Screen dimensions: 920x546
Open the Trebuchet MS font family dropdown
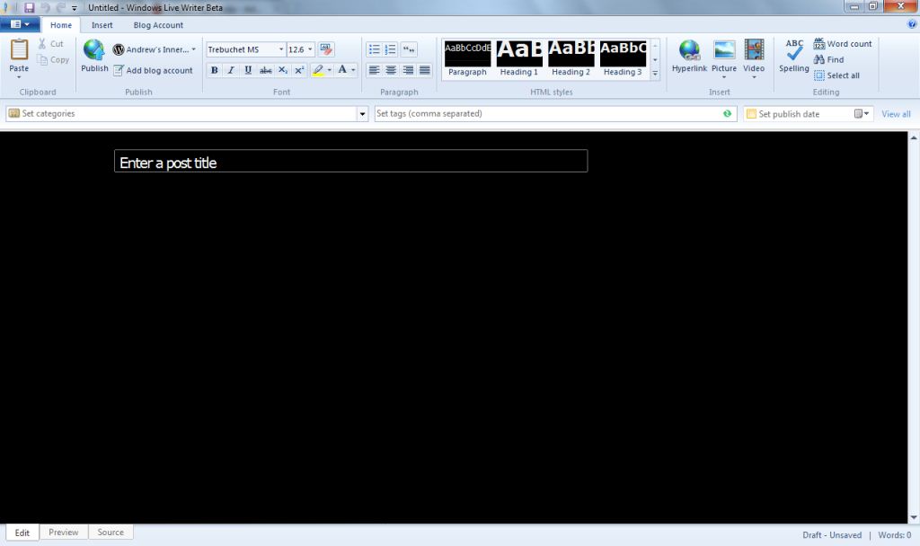coord(281,49)
